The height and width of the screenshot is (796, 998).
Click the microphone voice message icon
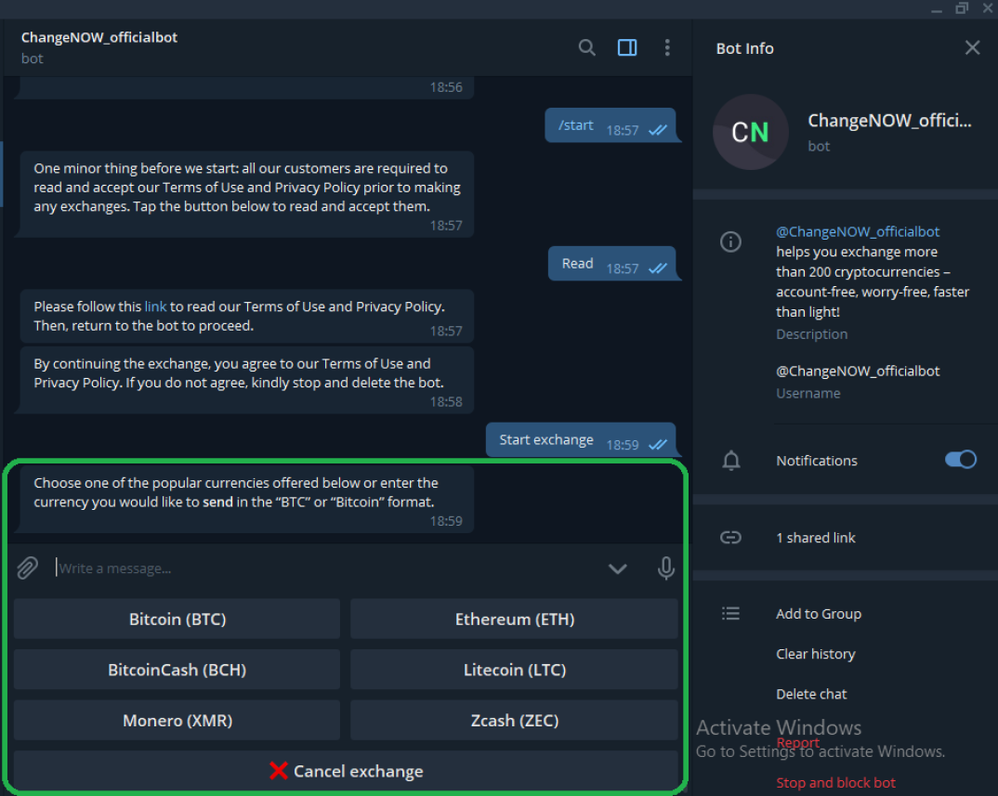[665, 568]
